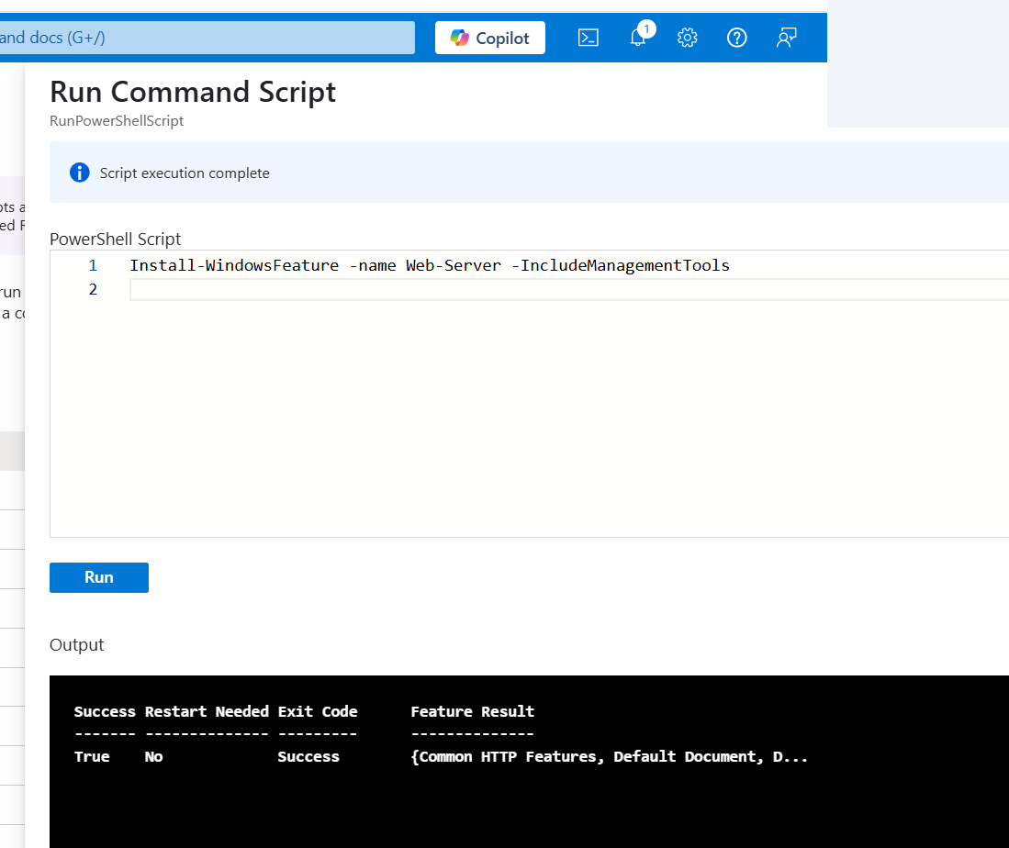
Task: Click the PowerShell Script label
Action: pyautogui.click(x=115, y=239)
